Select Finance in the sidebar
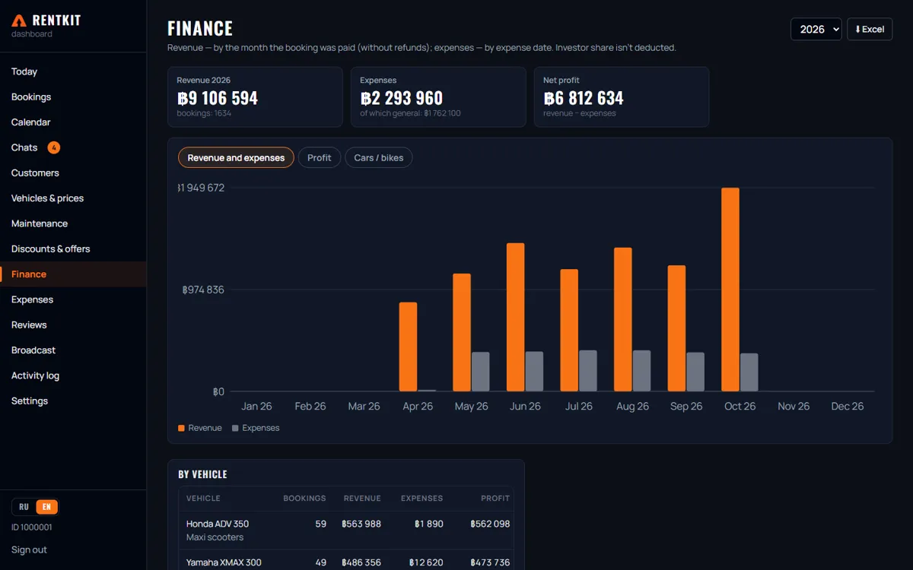This screenshot has height=570, width=913. 73,274
